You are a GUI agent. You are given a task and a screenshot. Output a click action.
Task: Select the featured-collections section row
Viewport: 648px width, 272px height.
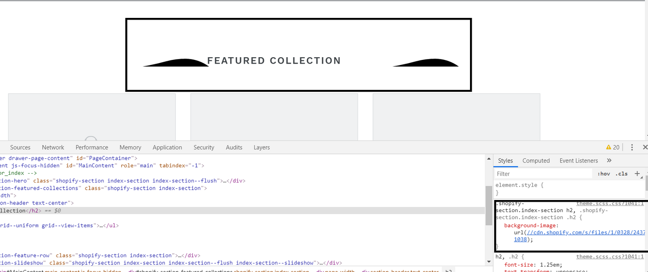click(x=242, y=188)
